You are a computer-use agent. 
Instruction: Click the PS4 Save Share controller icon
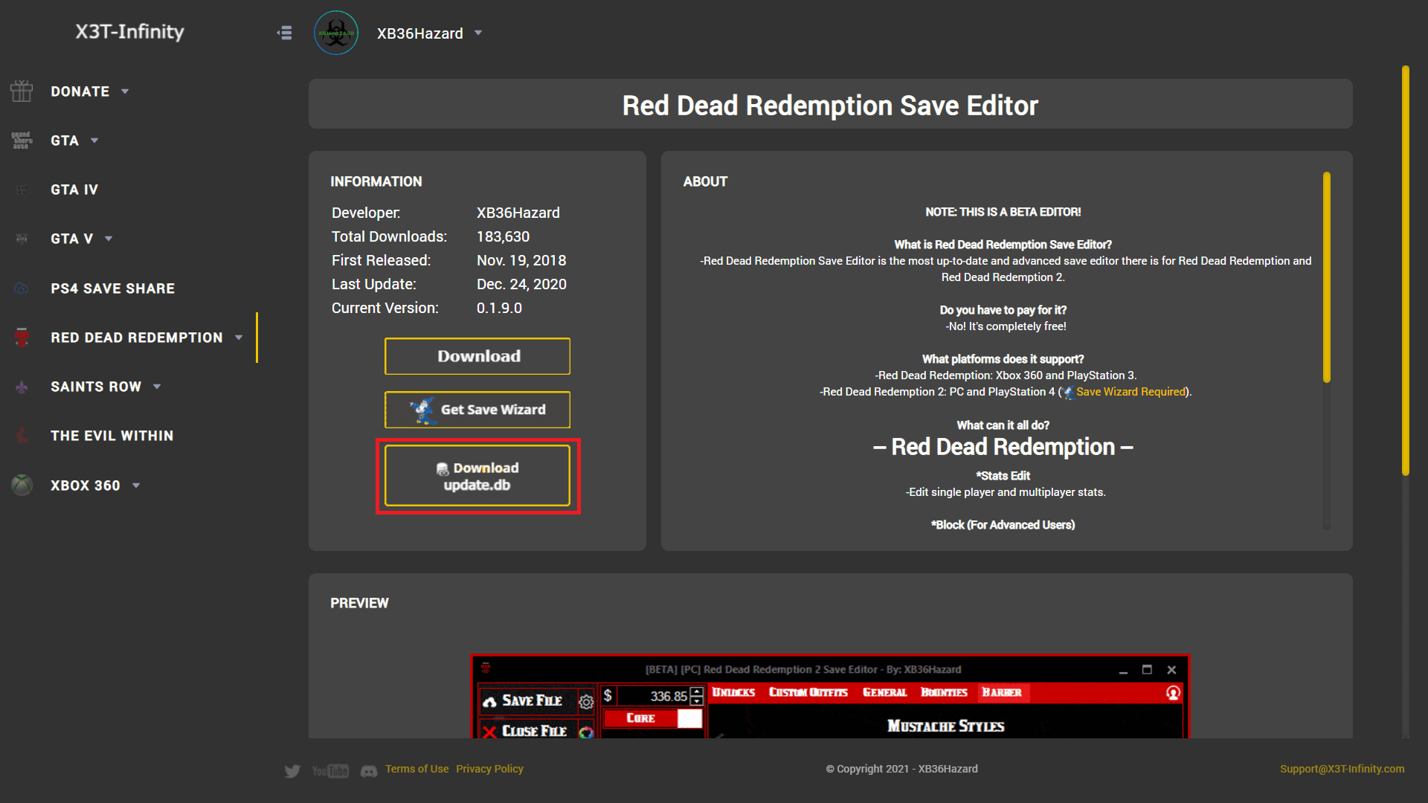[x=22, y=288]
